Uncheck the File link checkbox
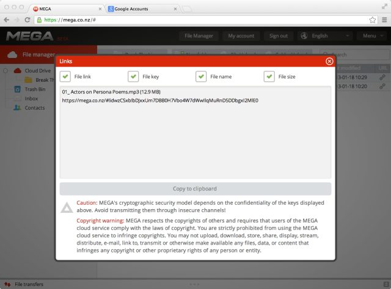 coord(65,77)
